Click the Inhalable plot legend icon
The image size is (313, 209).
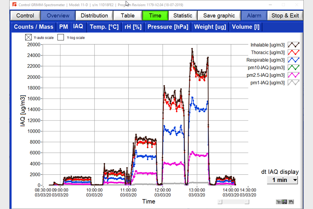(293, 45)
